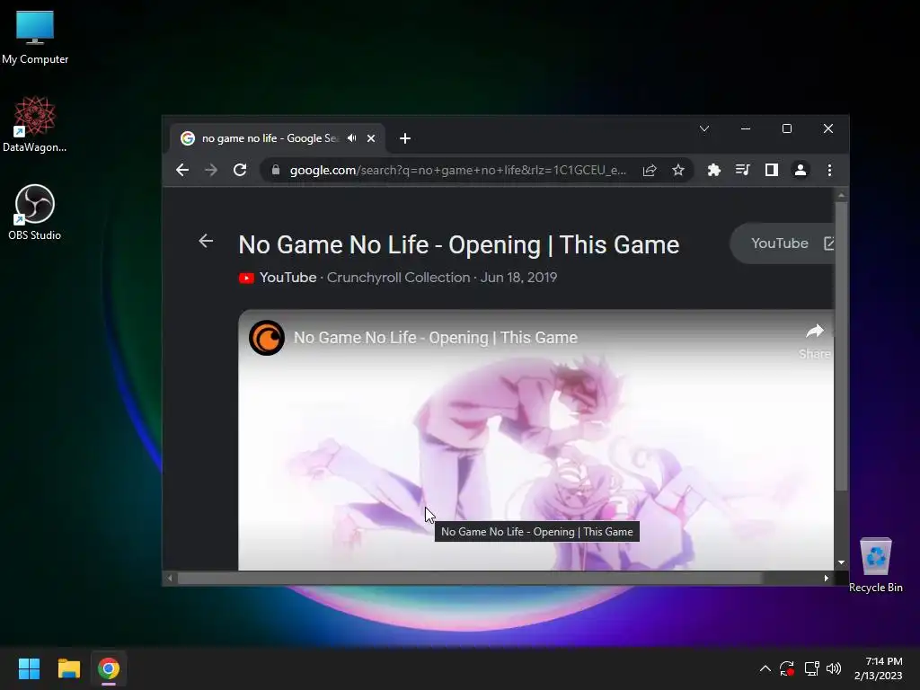920x690 pixels.
Task: Click 'Jun 18, 2019' date text
Action: [518, 278]
